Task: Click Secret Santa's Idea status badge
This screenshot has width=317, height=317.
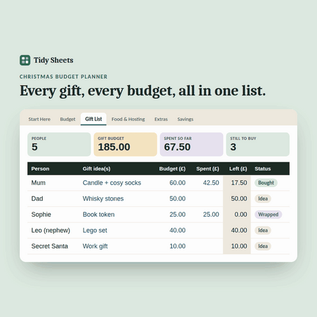Action: pos(263,246)
